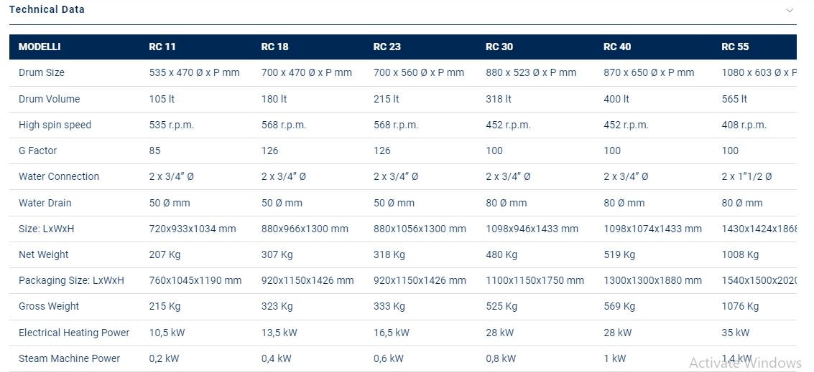
Task: Click the 105 lt Drum Volume cell
Action: (162, 99)
